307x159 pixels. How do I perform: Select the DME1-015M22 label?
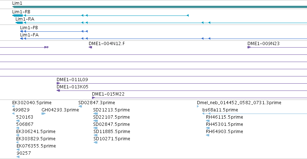108,94
